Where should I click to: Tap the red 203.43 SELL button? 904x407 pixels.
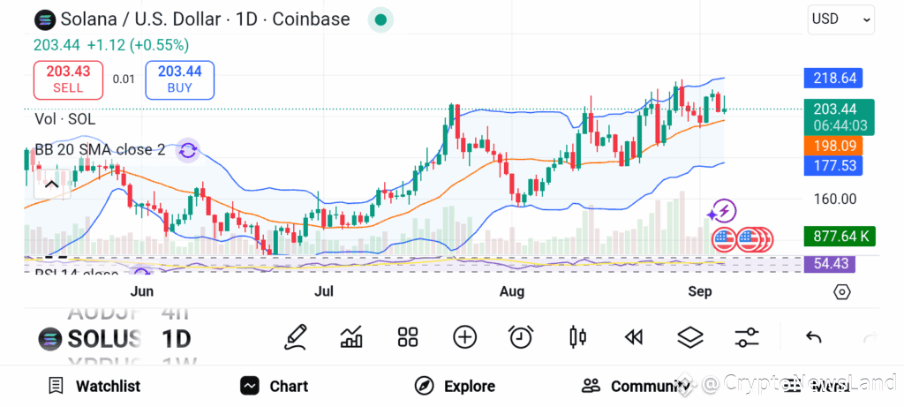(68, 79)
